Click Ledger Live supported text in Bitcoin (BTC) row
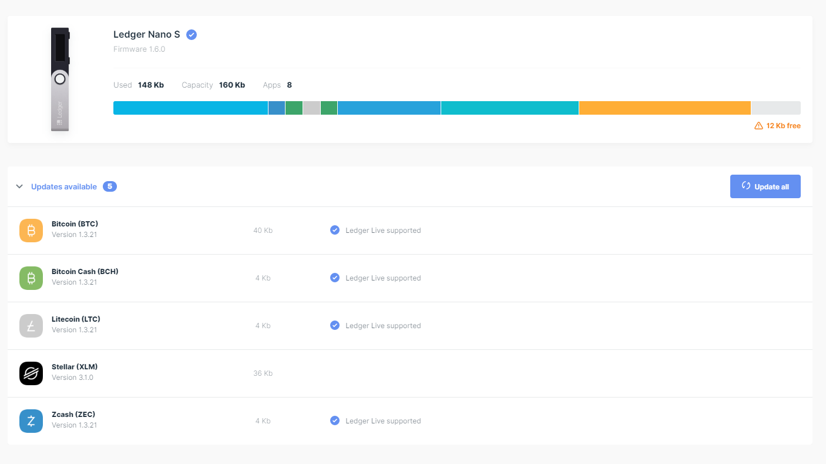This screenshot has width=826, height=464. point(383,231)
